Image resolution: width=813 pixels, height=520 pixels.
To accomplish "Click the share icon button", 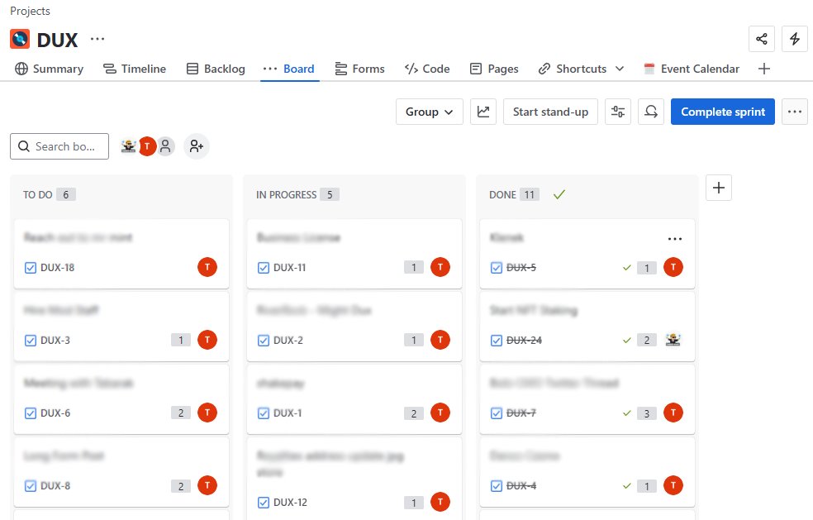I will 762,39.
